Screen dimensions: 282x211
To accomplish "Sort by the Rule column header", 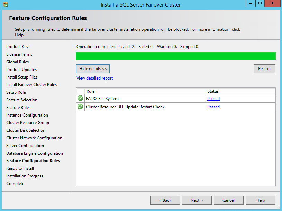I will (145, 91).
